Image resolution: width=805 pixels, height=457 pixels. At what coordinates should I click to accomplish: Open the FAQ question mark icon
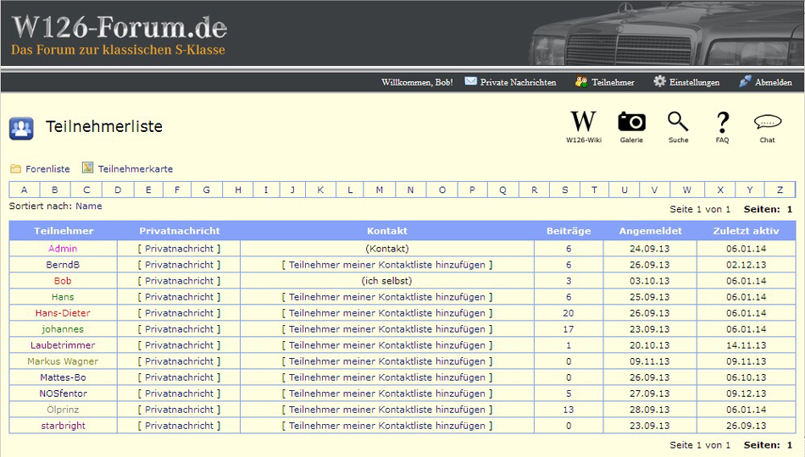[722, 122]
